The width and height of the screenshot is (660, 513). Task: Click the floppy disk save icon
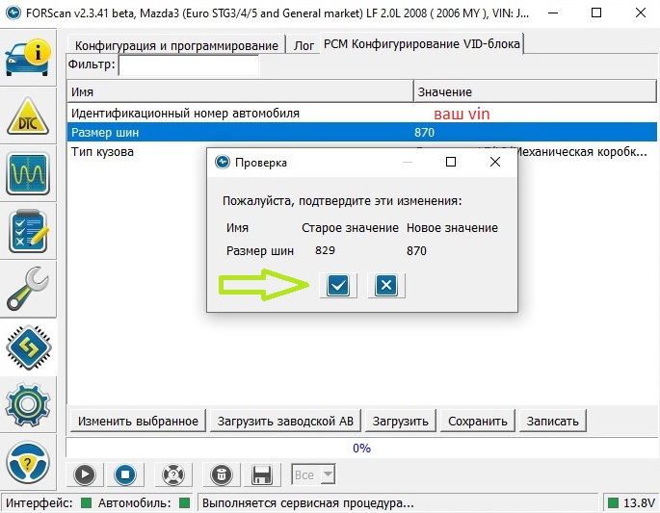coord(261,475)
